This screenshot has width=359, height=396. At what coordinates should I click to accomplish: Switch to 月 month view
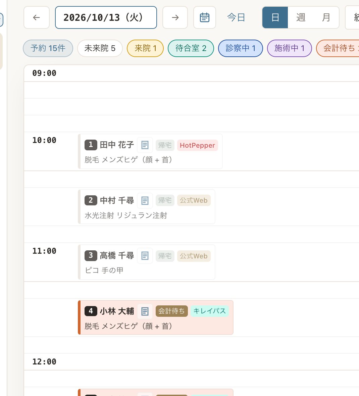tap(326, 17)
